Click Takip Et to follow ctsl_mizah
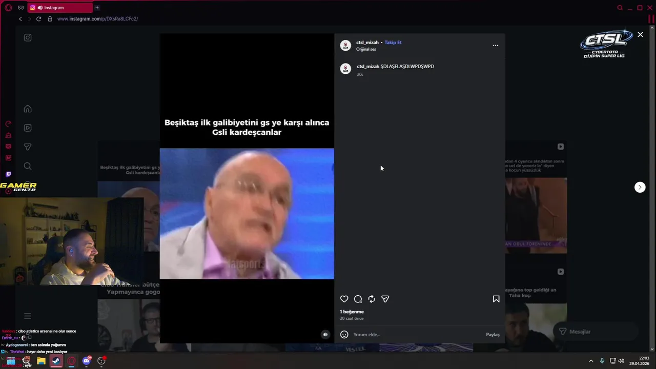Screen dimensions: 656x369 coord(393,43)
